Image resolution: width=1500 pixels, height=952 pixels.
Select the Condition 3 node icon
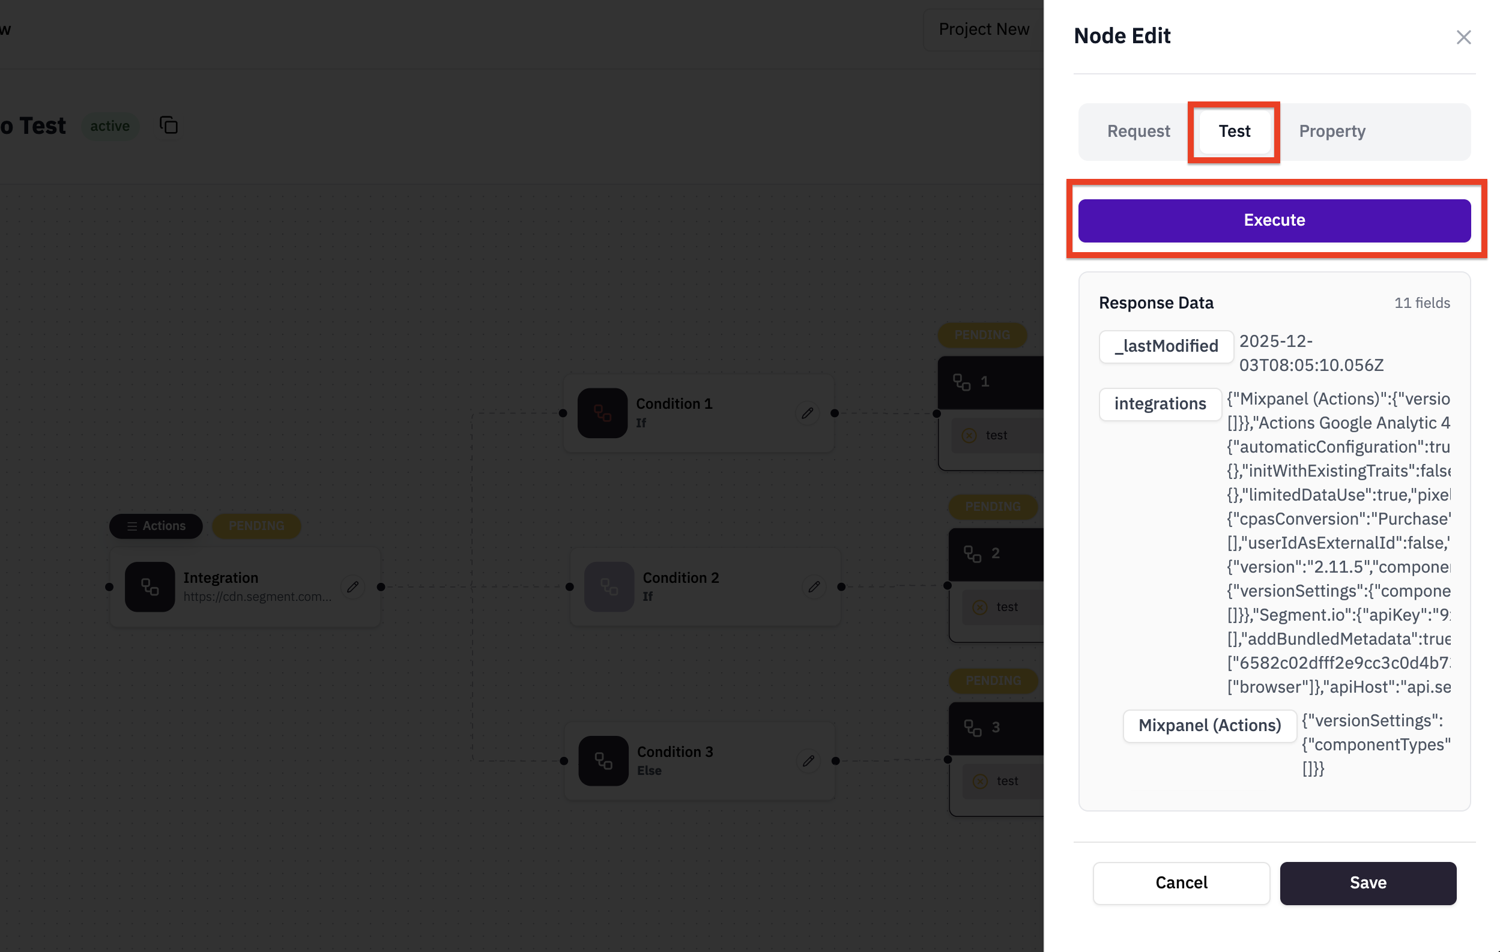click(x=602, y=761)
